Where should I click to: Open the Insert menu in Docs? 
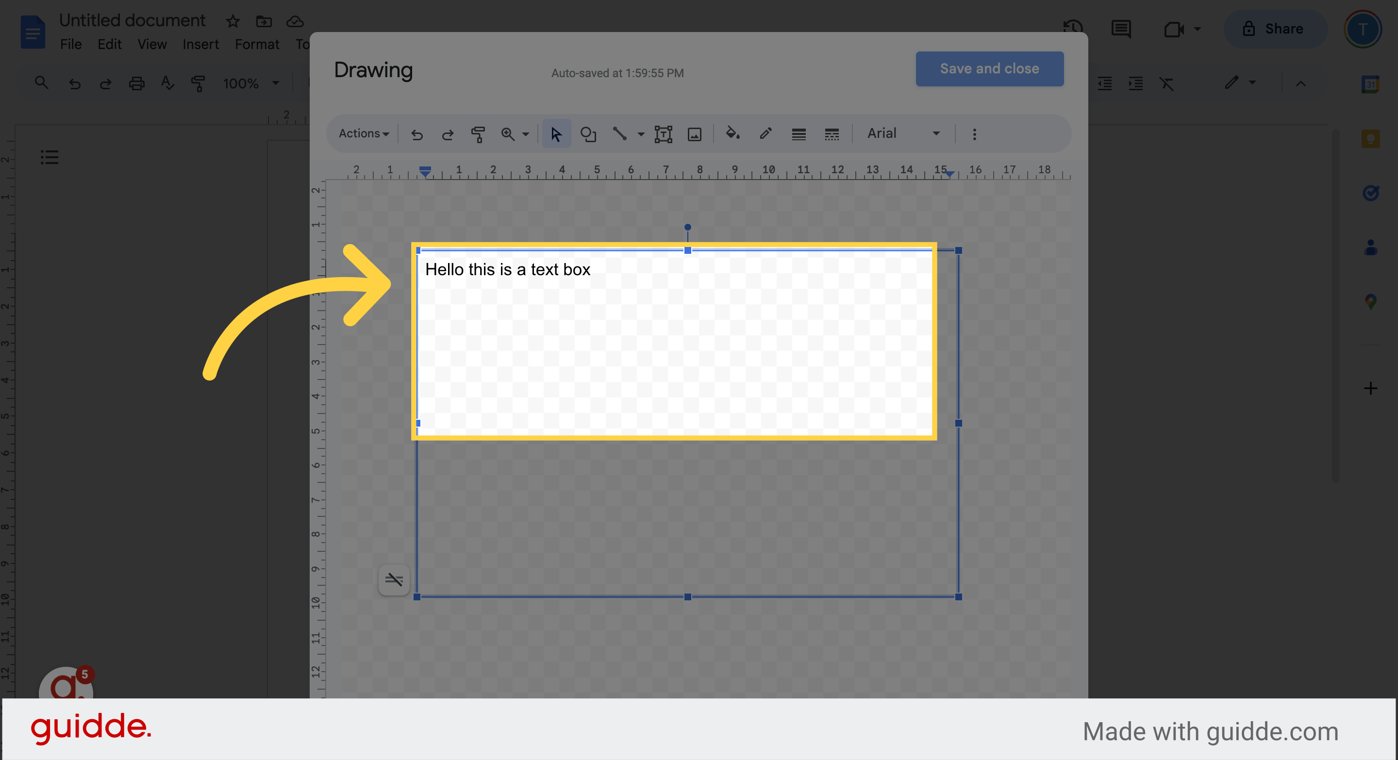click(200, 45)
